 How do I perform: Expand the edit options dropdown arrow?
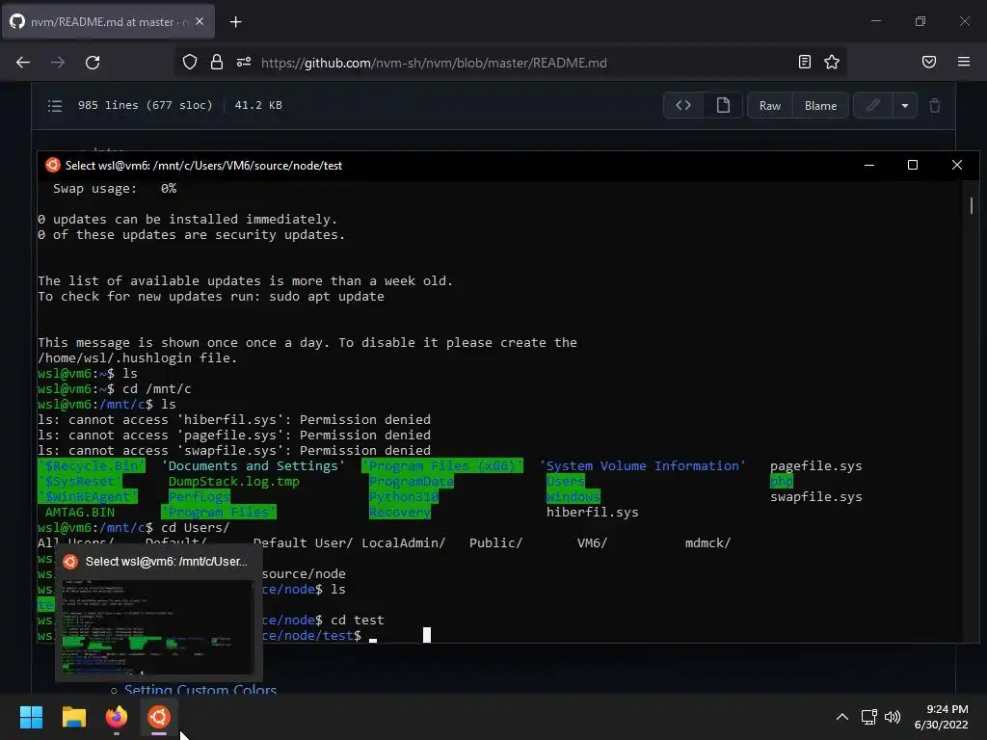tap(904, 105)
